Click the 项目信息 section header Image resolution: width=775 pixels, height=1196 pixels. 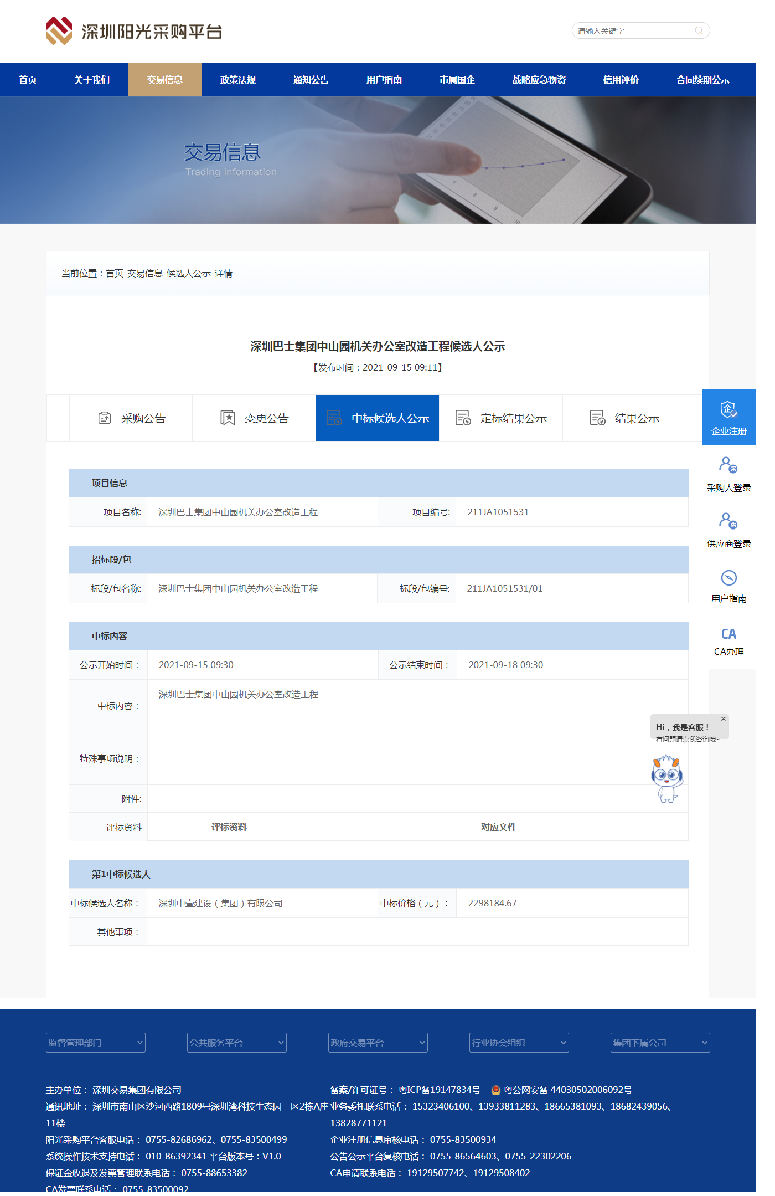(379, 483)
